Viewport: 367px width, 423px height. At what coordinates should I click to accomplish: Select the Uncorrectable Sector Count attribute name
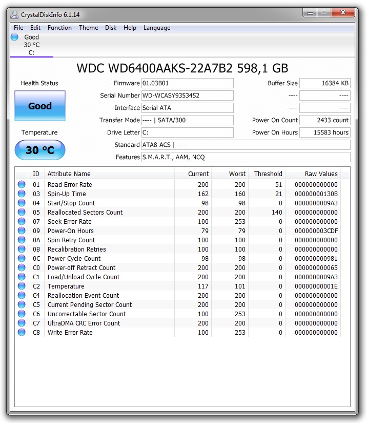pyautogui.click(x=87, y=314)
